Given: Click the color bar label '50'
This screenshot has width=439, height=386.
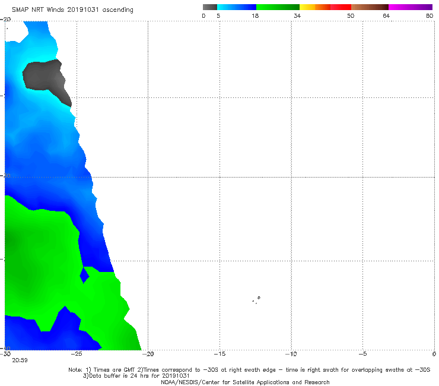Looking at the screenshot, I should pos(351,15).
